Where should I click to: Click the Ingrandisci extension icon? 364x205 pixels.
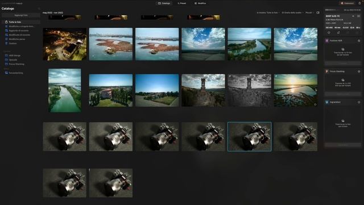point(327,102)
